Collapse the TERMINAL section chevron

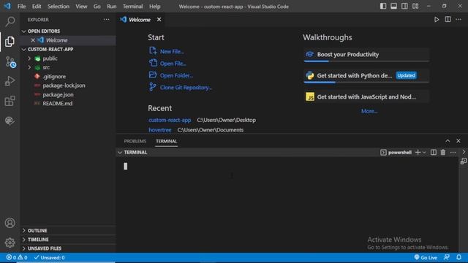point(120,153)
